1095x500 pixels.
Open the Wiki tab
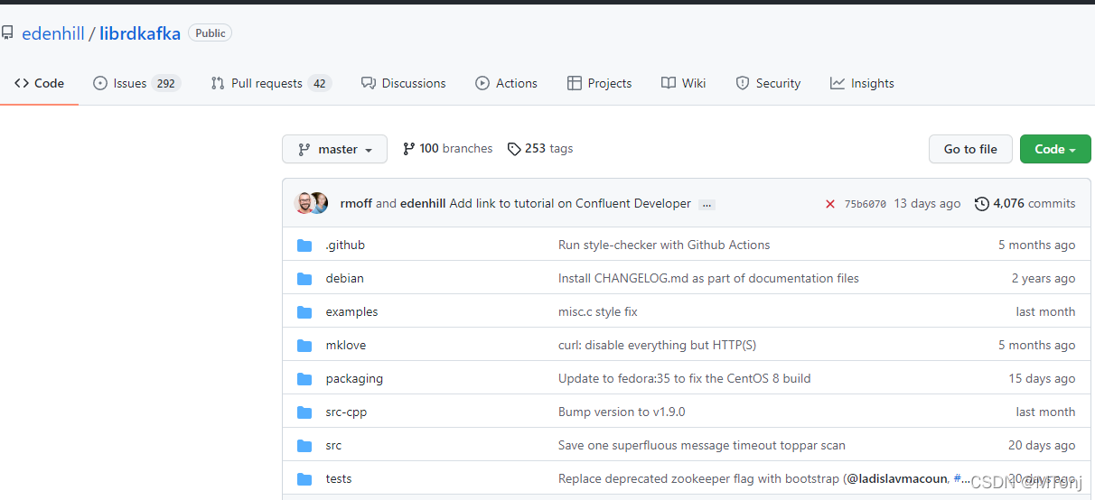683,83
